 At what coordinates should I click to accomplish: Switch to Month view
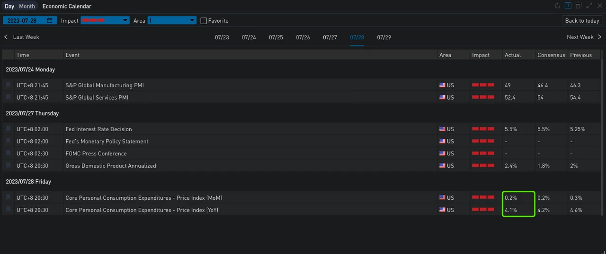[27, 6]
